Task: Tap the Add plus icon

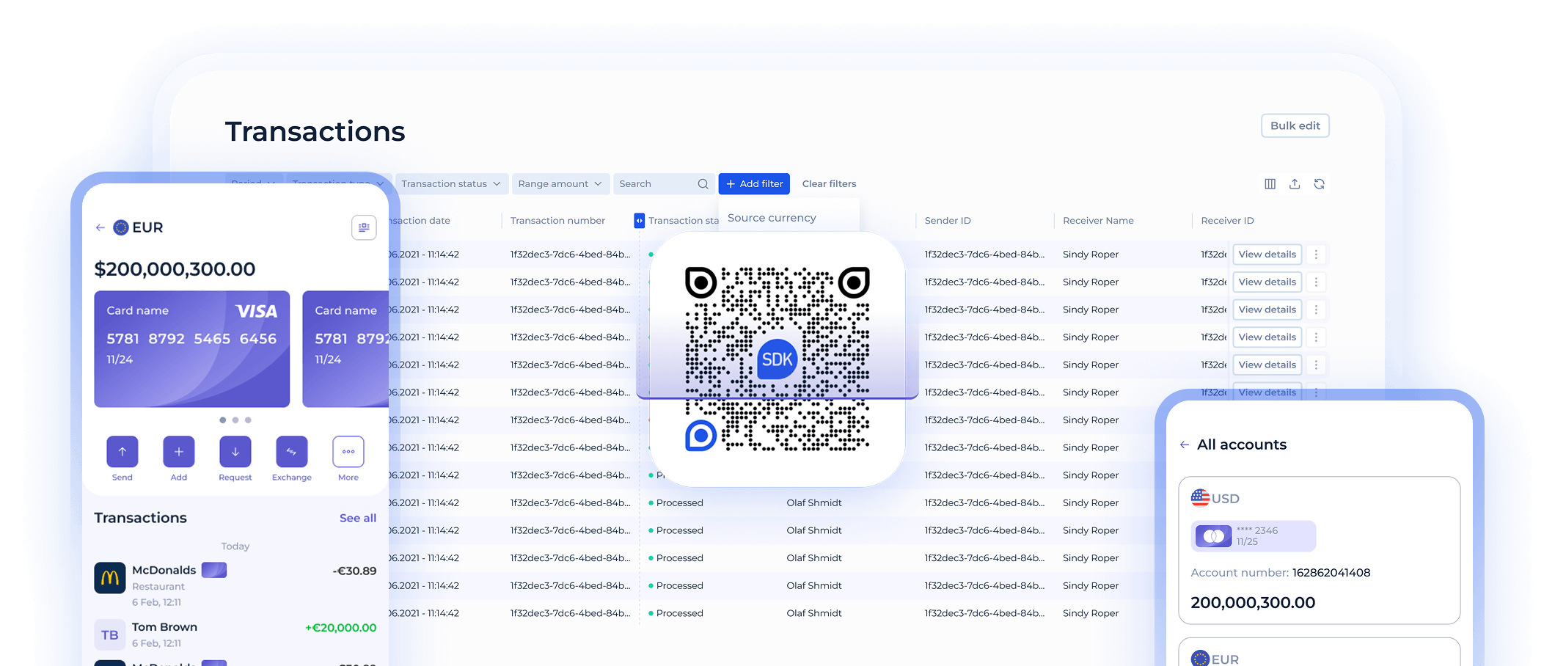Action: tap(179, 452)
